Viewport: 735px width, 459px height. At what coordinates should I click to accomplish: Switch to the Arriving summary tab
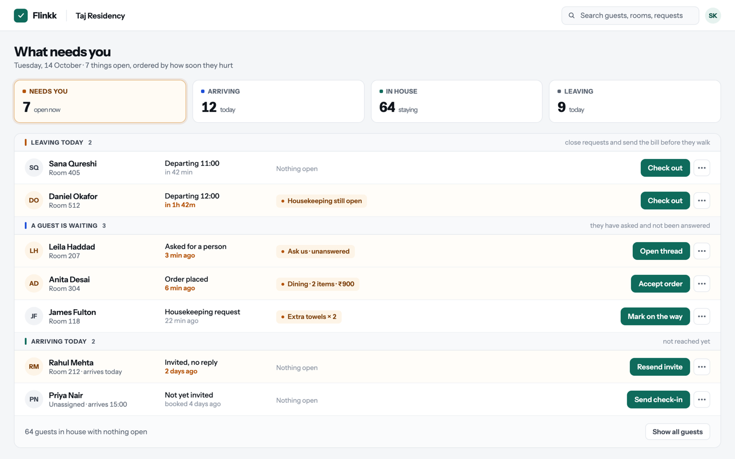tap(278, 102)
